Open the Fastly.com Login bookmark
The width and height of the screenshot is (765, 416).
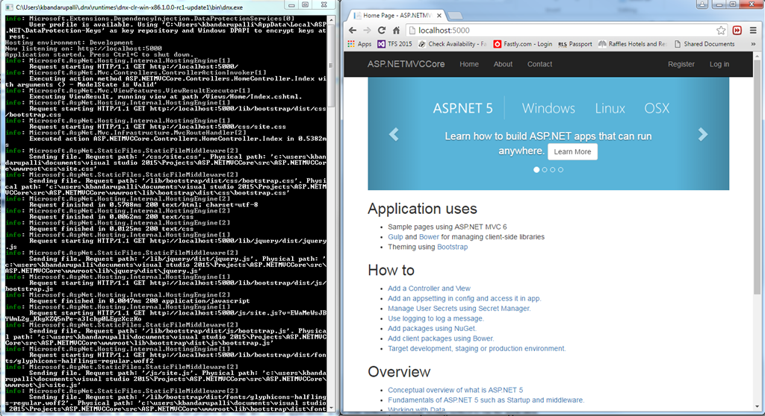pyautogui.click(x=522, y=44)
